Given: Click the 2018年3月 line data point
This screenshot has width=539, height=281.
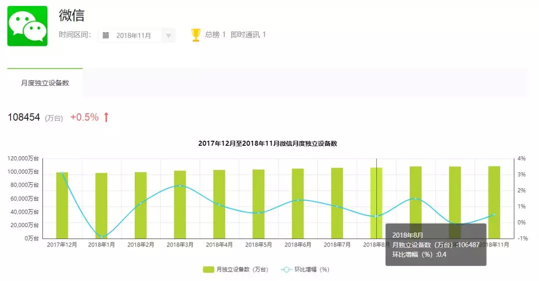Looking at the screenshot, I should pos(180,186).
